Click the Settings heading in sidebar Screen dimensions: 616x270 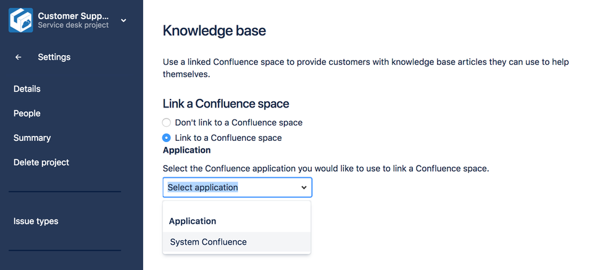54,57
